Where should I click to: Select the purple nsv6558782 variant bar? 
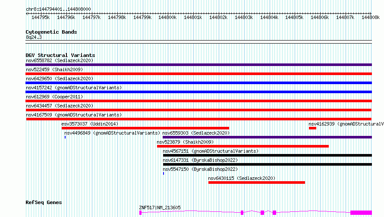(x=198, y=65)
